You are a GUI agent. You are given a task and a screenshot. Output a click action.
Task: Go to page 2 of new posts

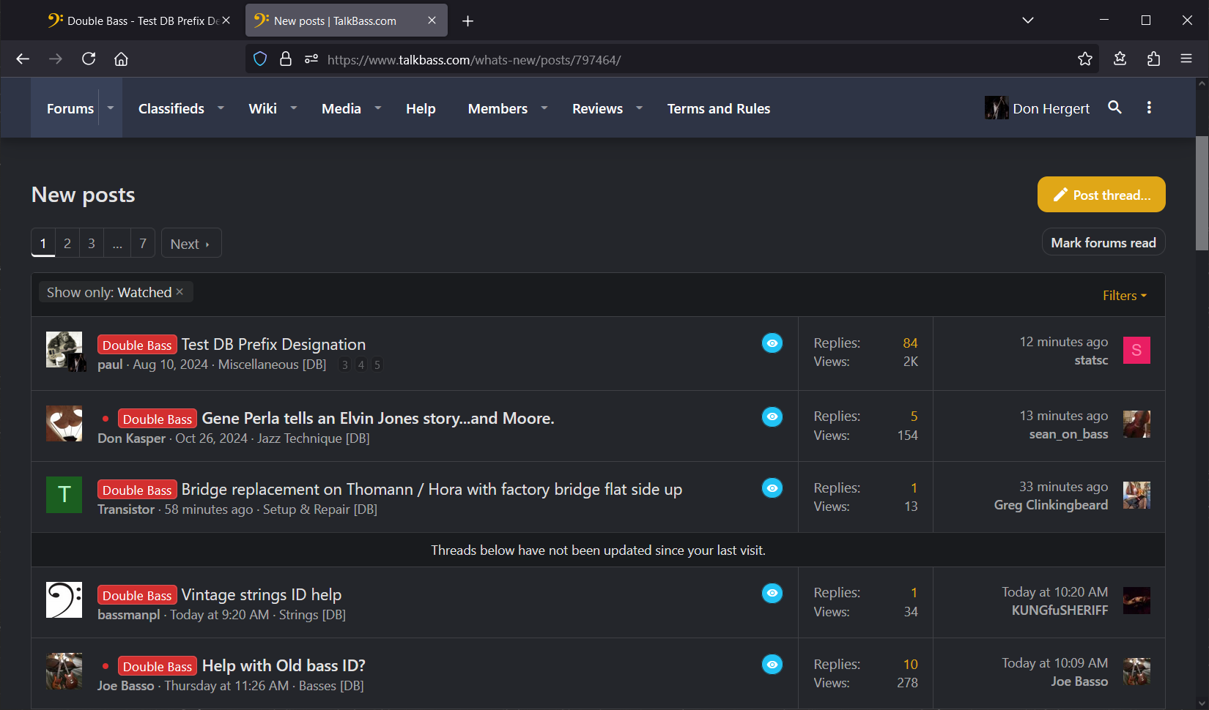[x=67, y=244]
